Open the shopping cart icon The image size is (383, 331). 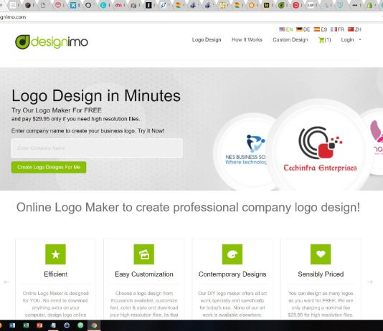[x=321, y=39]
